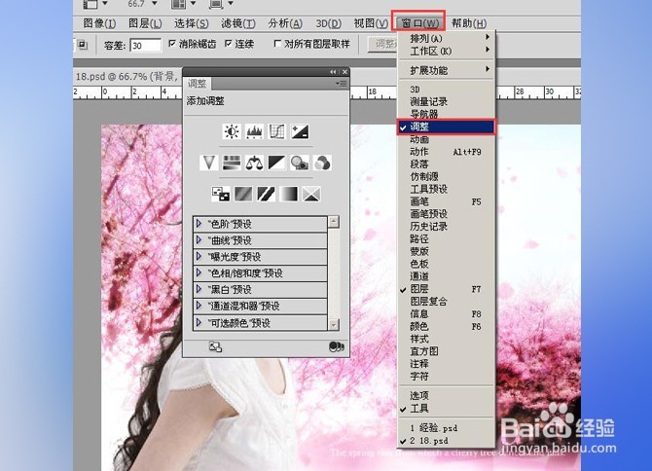Add a Vibrance adjustment triangle icon

209,163
